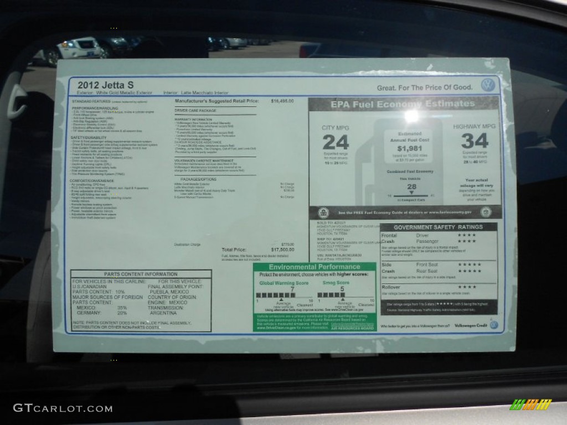The height and width of the screenshot is (425, 567).
Task: Click the 'MEXICO: 35%' row
Action: tap(102, 308)
